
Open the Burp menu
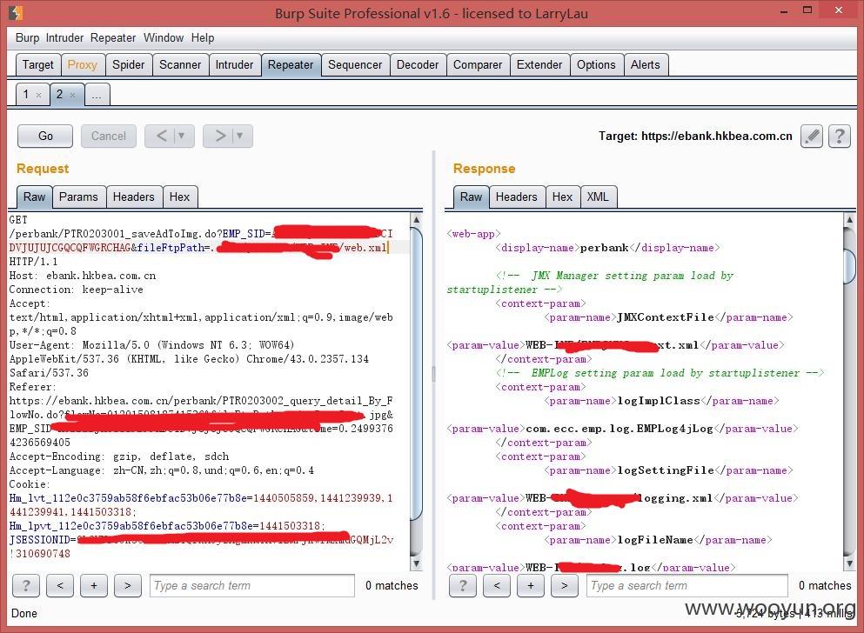(x=27, y=38)
